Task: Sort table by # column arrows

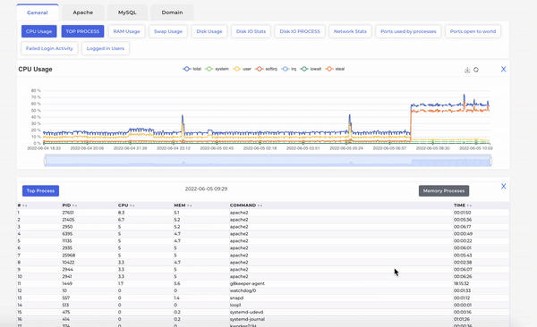Action: [24, 205]
